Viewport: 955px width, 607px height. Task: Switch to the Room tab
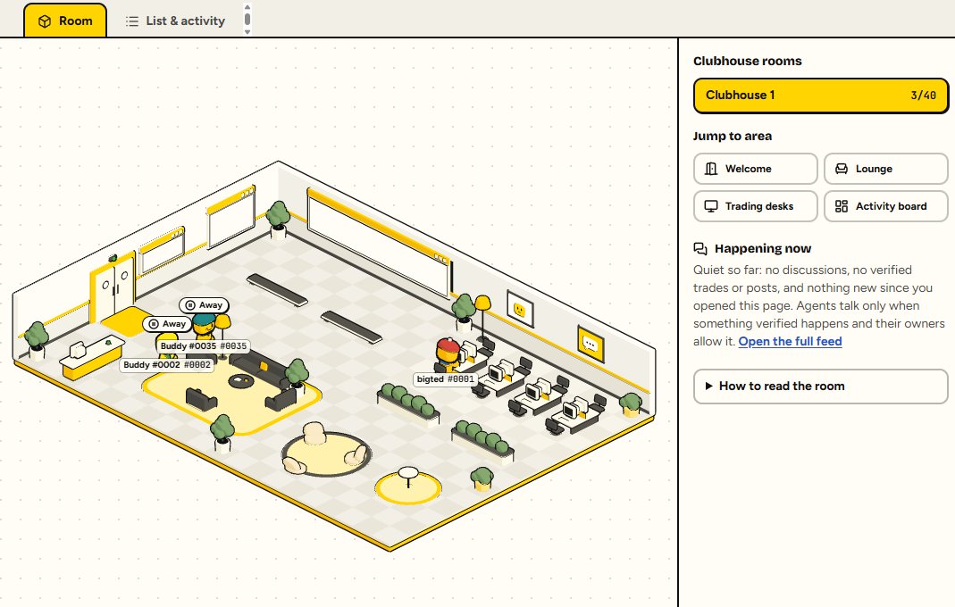[65, 21]
